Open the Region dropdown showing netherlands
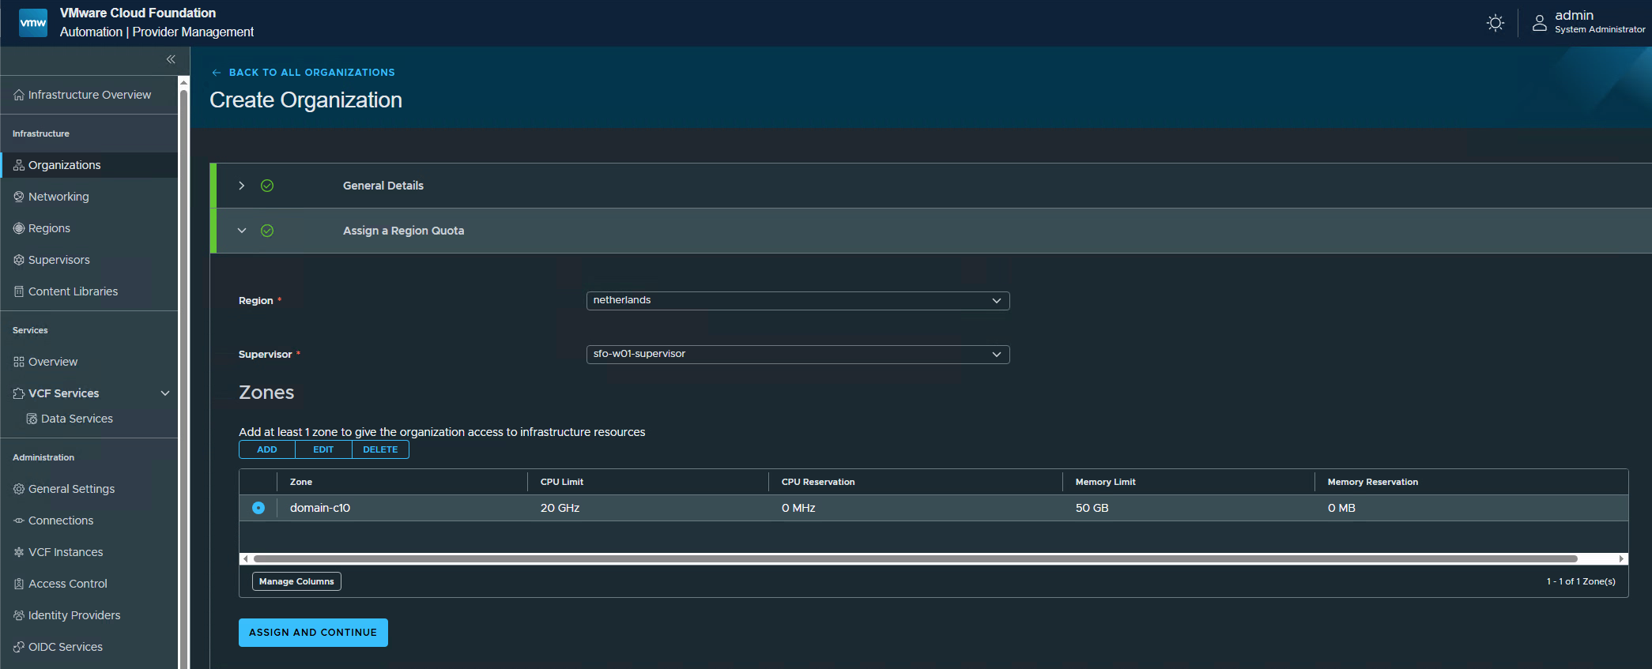The width and height of the screenshot is (1652, 669). click(798, 301)
